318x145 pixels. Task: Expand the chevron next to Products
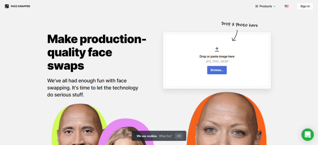pos(275,6)
